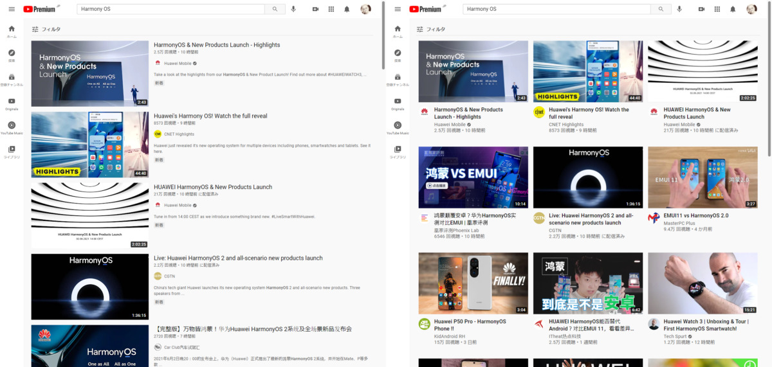Expand the フィルタ filter options in the list-view window
Image resolution: width=772 pixels, height=367 pixels.
point(46,29)
